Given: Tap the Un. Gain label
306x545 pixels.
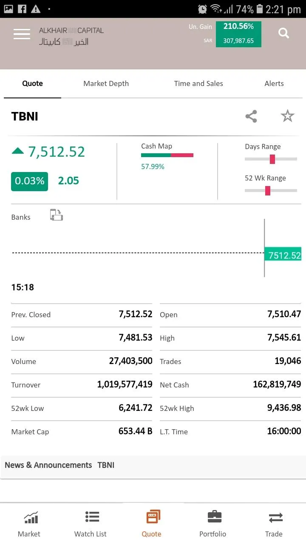Looking at the screenshot, I should [x=200, y=26].
